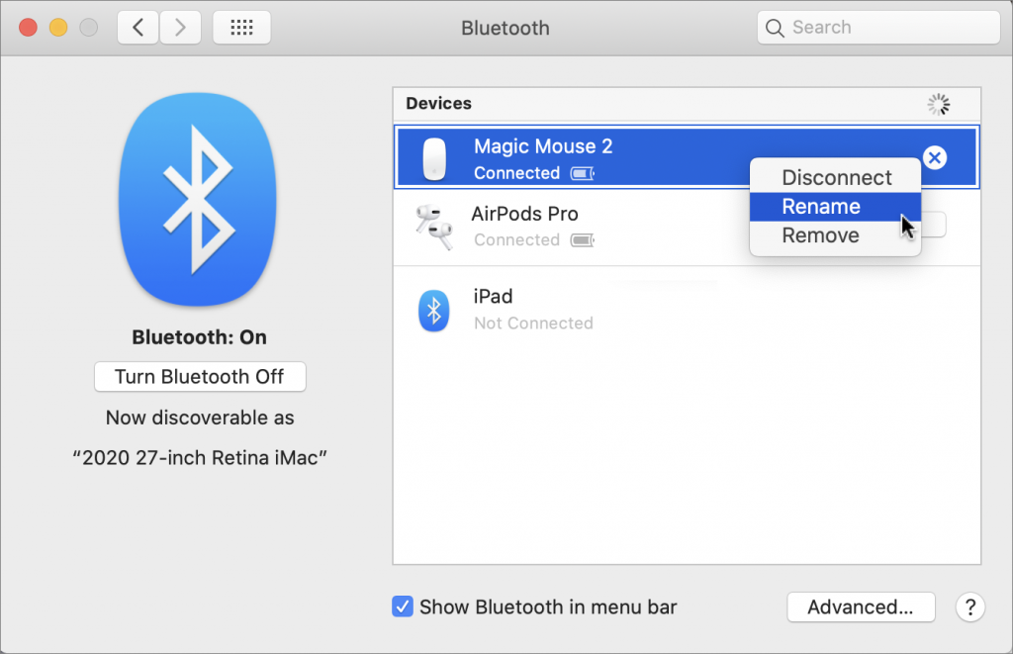Go forward with the right arrow button

179,28
